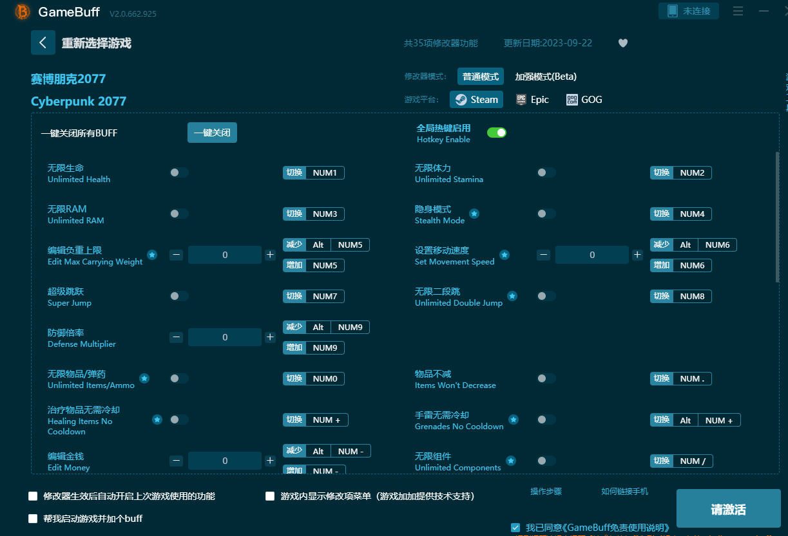Select the Epic platform
The image size is (788, 536).
(x=533, y=100)
